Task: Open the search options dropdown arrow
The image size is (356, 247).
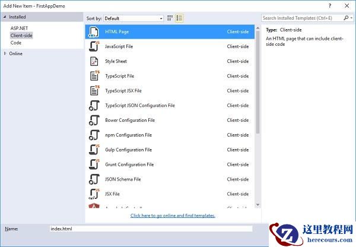Action: coord(351,18)
